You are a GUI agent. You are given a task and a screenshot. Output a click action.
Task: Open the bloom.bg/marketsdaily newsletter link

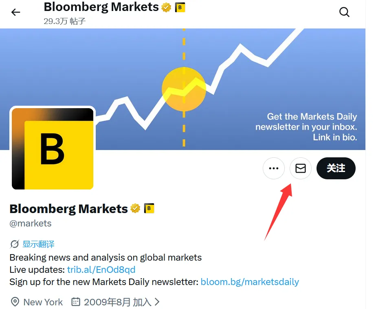(250, 282)
